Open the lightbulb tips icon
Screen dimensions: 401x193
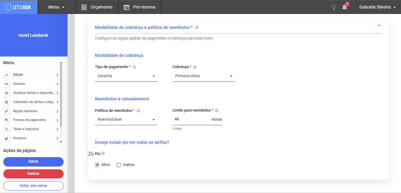pos(334,7)
